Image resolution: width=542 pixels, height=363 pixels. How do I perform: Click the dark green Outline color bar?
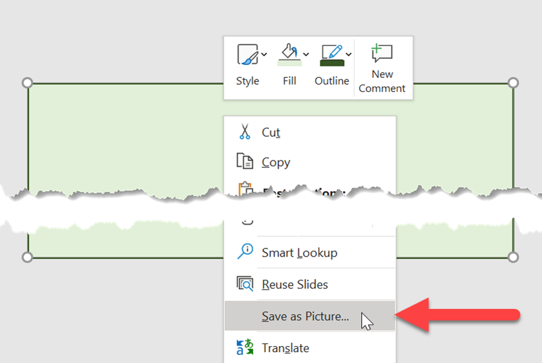point(332,63)
